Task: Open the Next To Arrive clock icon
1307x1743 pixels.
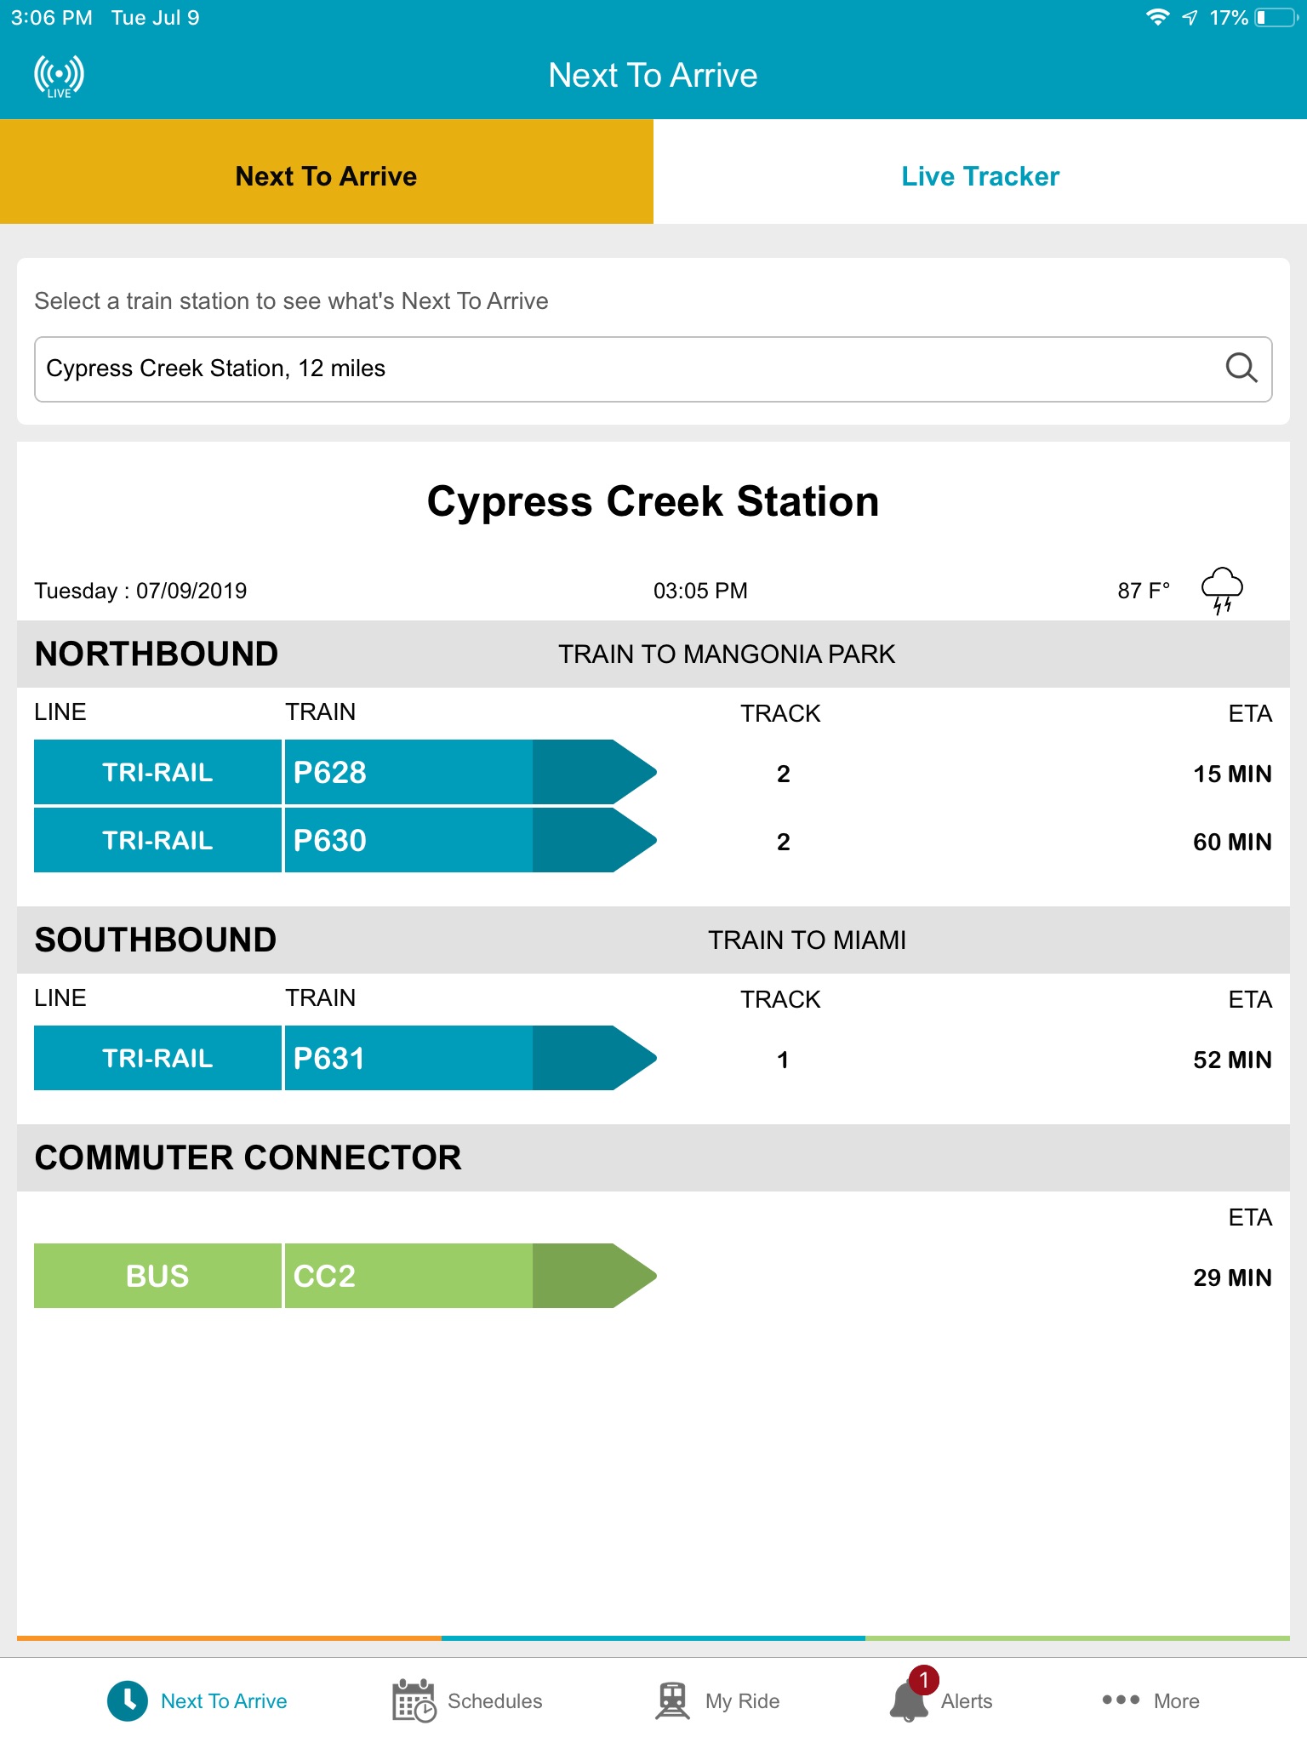Action: click(128, 1700)
